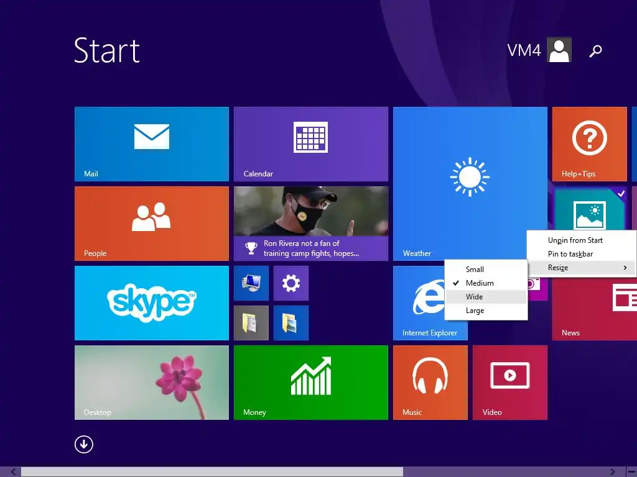Open the Video tile
The height and width of the screenshot is (477, 637).
click(x=510, y=383)
